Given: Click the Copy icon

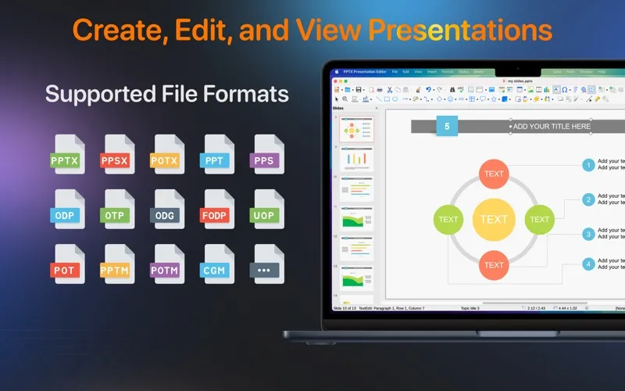Looking at the screenshot, I should tap(398, 90).
